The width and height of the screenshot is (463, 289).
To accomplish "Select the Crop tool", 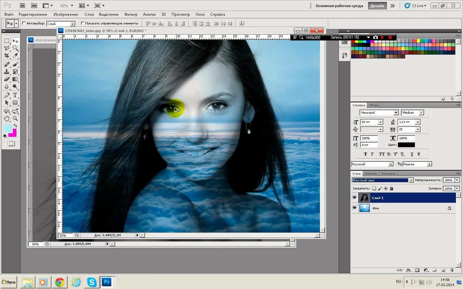I will 7,56.
